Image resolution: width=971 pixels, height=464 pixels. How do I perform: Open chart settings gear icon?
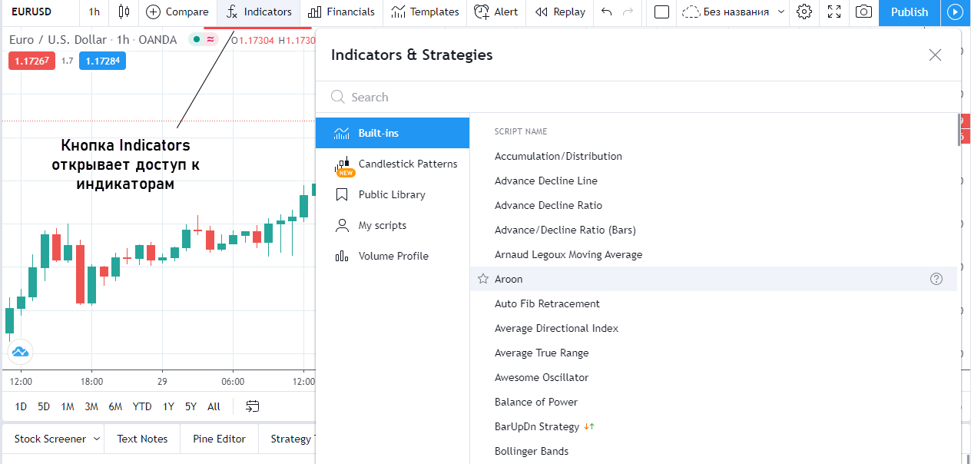coord(804,12)
